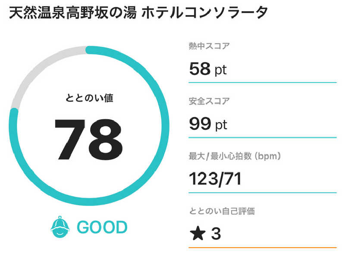Select the ととのい値 label inside the circle

coord(89,98)
